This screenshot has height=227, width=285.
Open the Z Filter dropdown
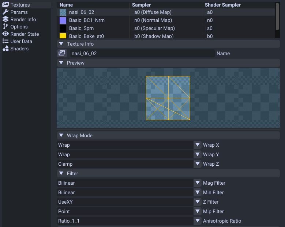[x=129, y=202]
